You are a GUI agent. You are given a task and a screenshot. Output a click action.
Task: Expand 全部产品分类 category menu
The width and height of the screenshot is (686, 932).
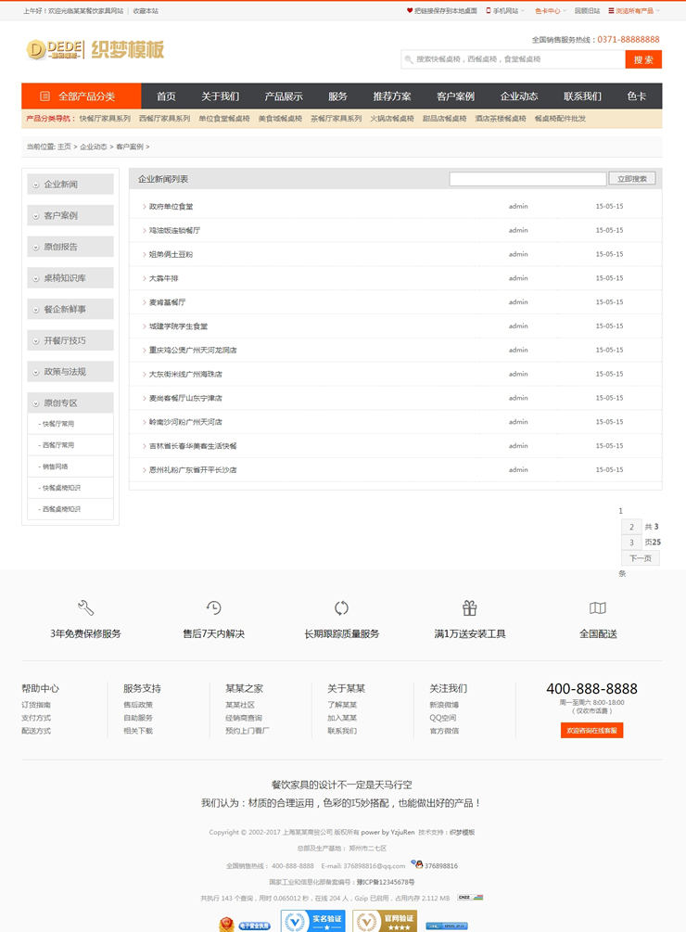tap(82, 96)
